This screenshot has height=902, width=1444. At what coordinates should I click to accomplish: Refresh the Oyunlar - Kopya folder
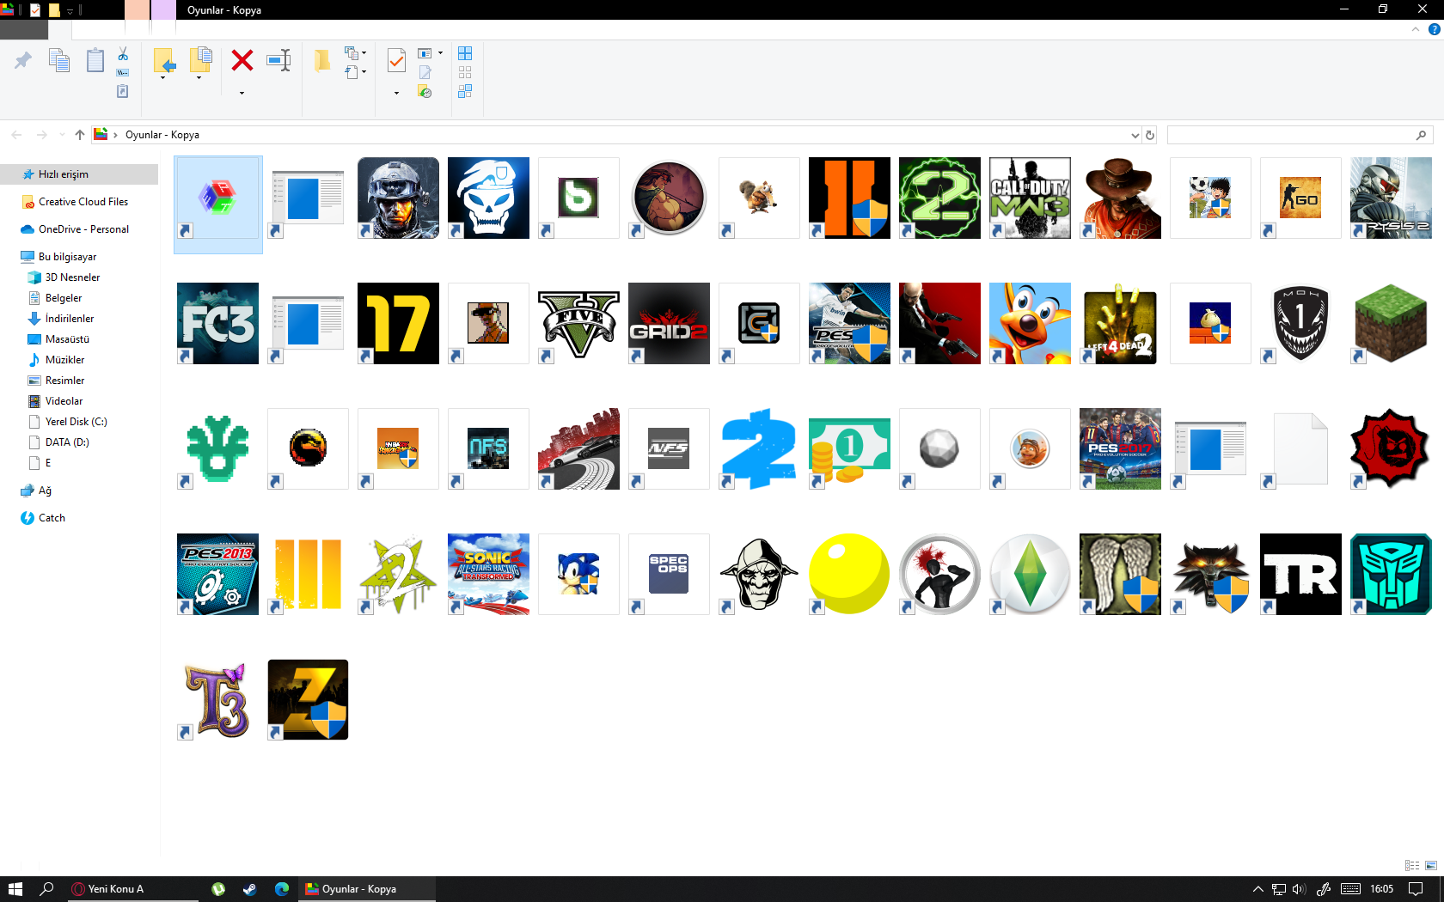click(x=1150, y=135)
